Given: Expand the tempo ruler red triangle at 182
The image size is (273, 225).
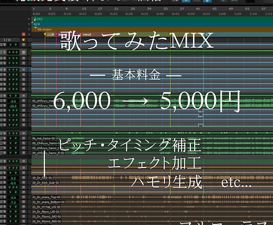Looking at the screenshot, I should point(33,20).
